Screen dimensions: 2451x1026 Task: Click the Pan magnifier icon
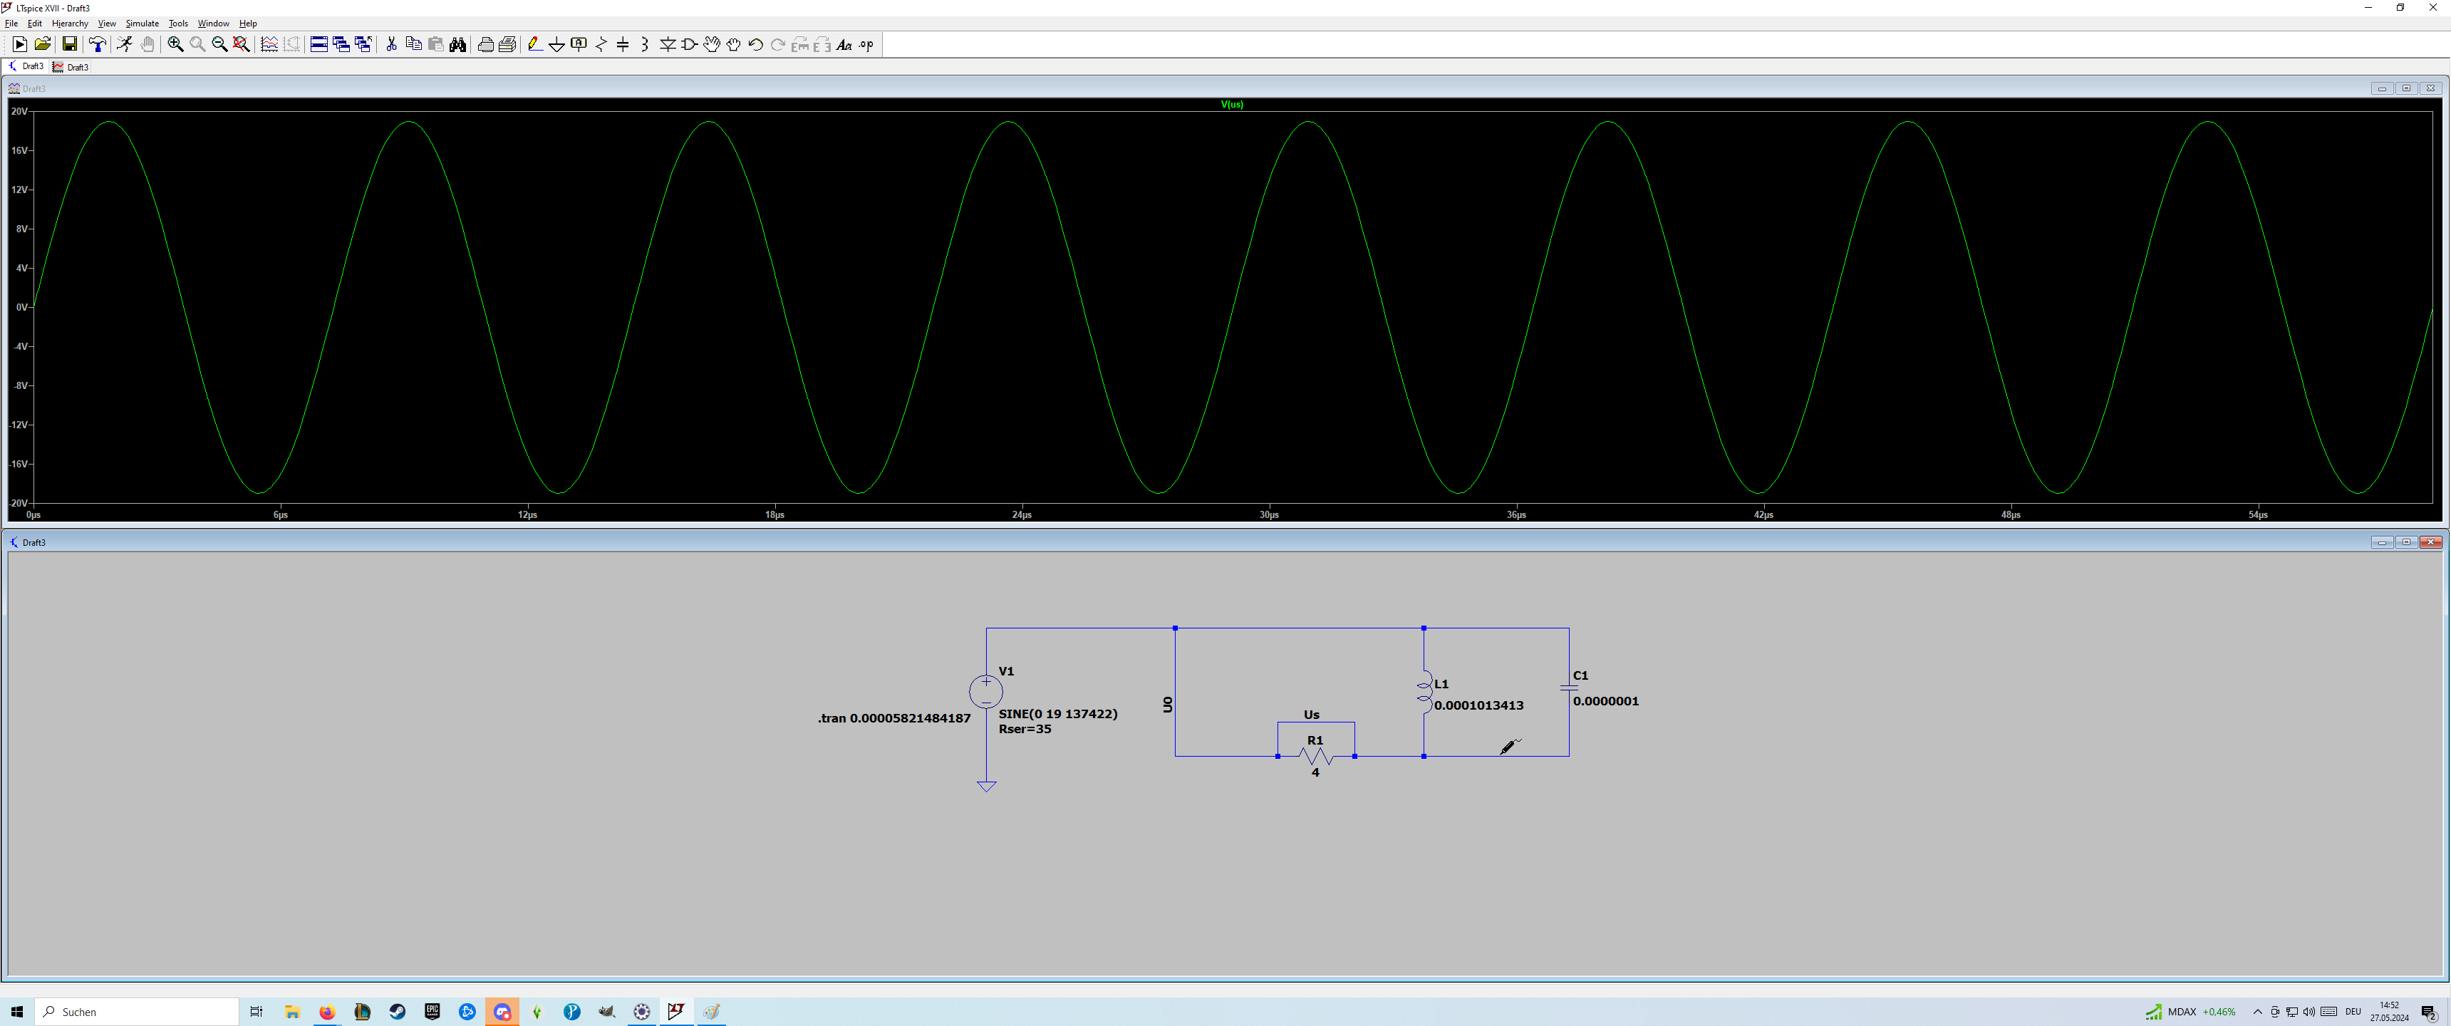point(197,45)
